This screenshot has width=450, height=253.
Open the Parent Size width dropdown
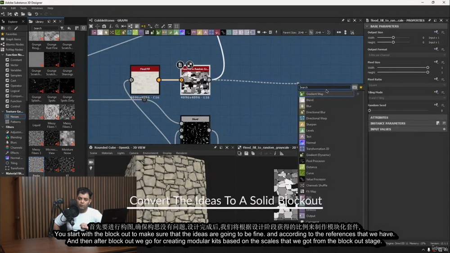[302, 32]
